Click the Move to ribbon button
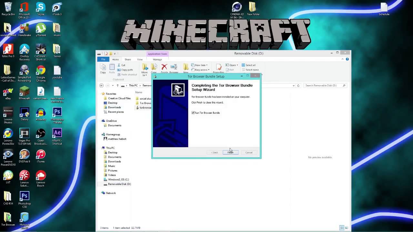 click(x=145, y=70)
